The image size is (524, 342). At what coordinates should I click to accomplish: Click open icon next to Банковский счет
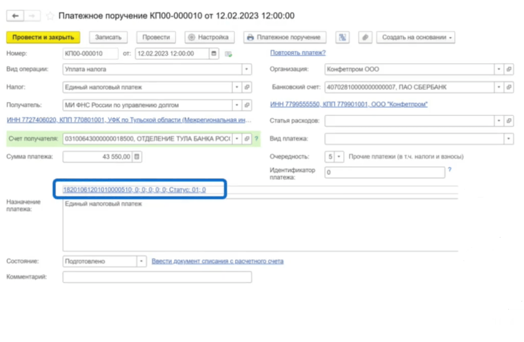point(508,87)
